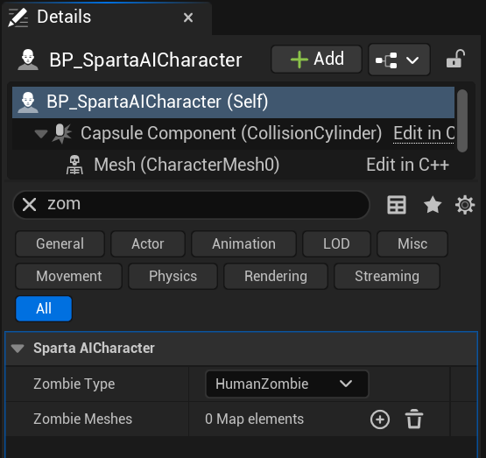486x458 pixels.
Task: Open the component hierarchy options dropdown
Action: (x=399, y=60)
